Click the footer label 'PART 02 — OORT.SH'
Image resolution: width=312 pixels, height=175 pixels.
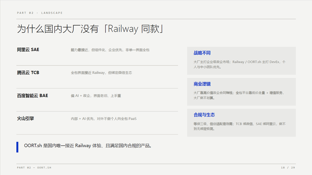(34, 167)
